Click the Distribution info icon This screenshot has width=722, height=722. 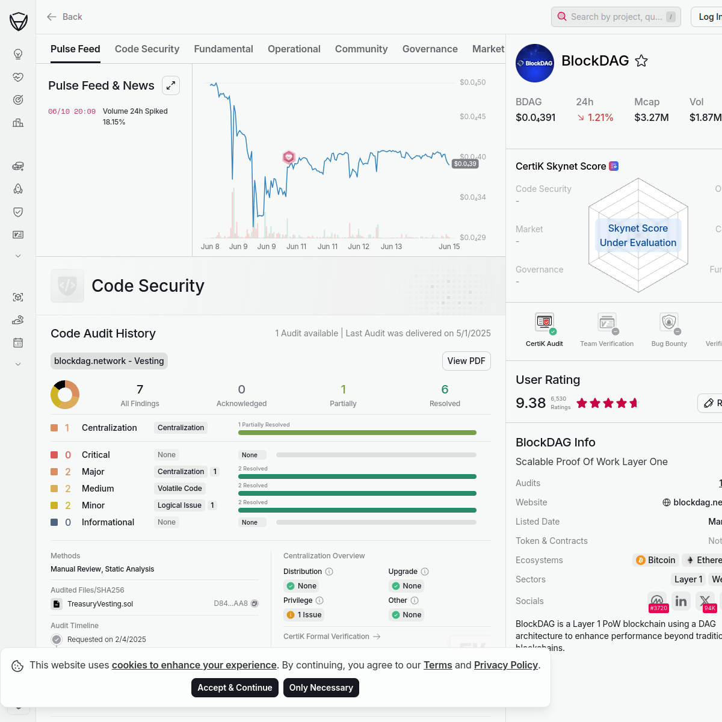coord(329,572)
